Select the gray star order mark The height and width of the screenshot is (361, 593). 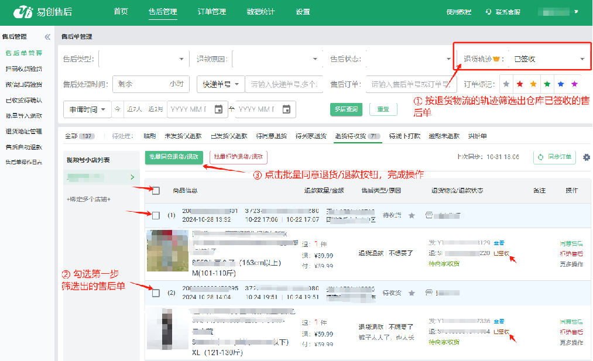tap(506, 84)
